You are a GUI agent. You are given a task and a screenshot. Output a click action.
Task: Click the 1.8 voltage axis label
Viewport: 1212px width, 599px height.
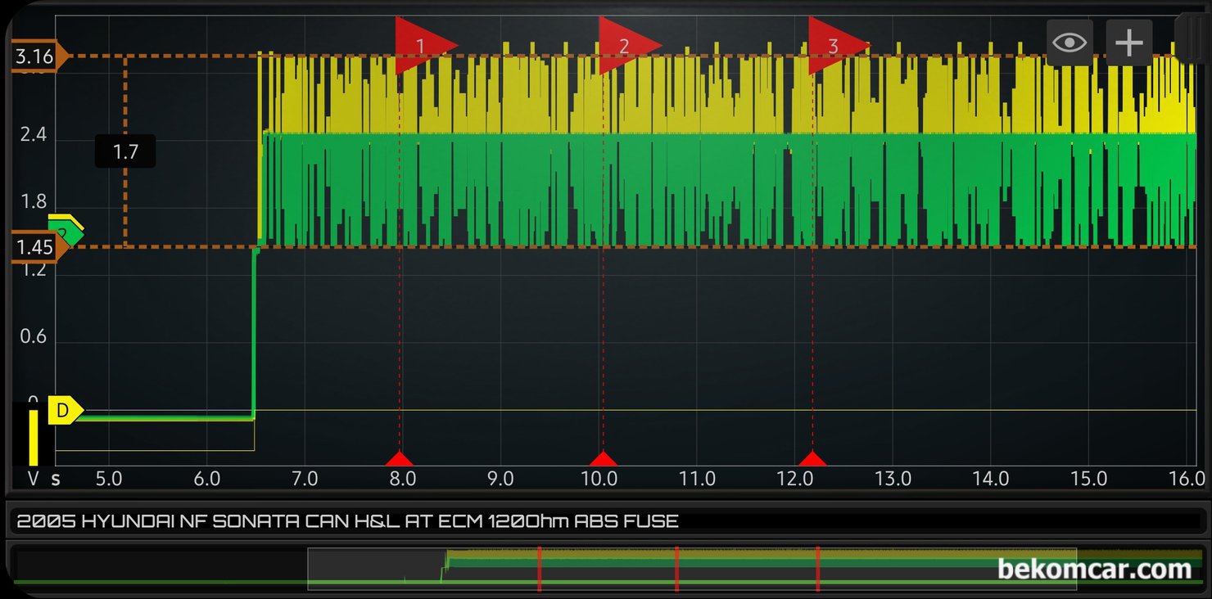pos(34,203)
